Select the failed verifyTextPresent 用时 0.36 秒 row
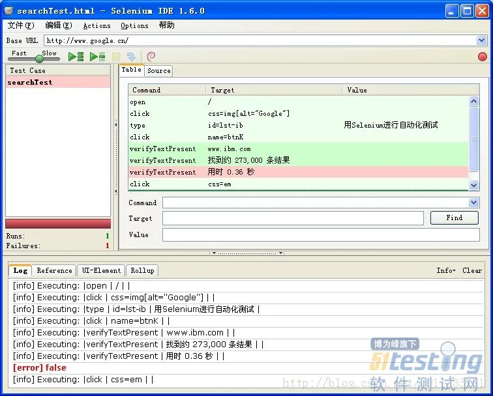 pyautogui.click(x=299, y=172)
